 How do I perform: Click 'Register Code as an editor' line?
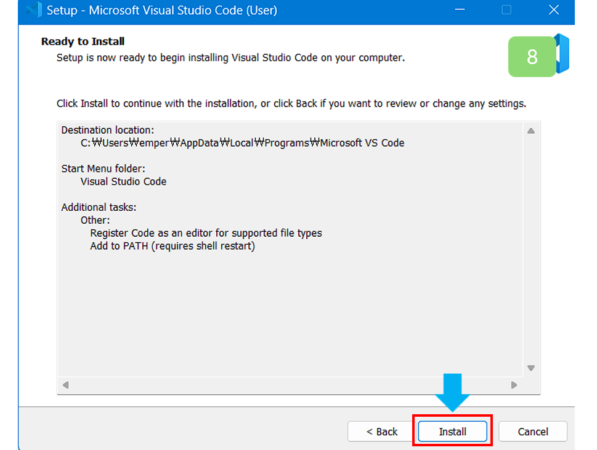206,233
